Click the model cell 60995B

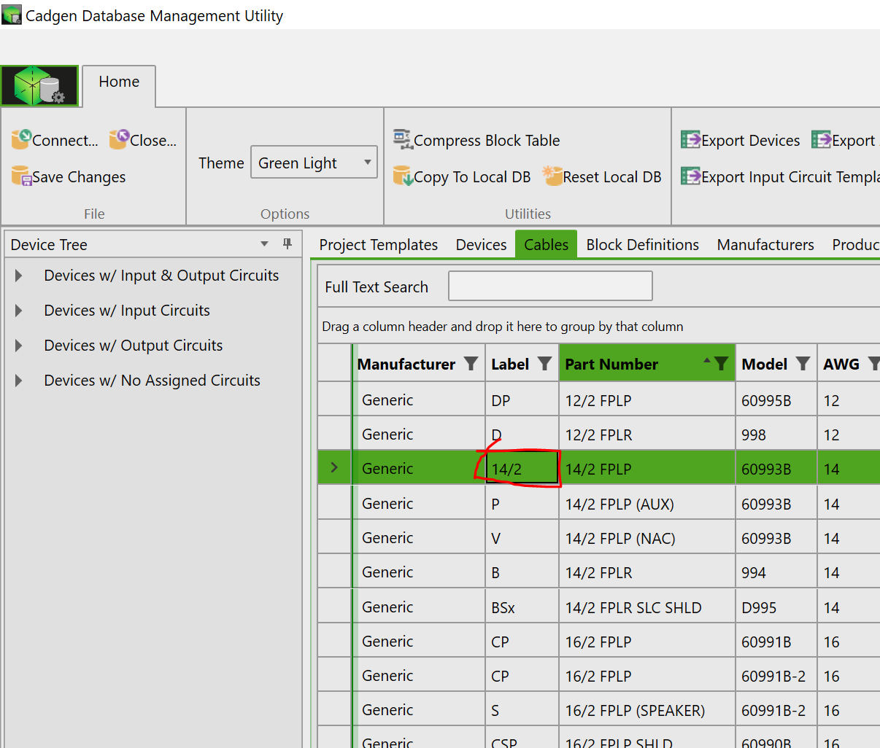point(776,400)
